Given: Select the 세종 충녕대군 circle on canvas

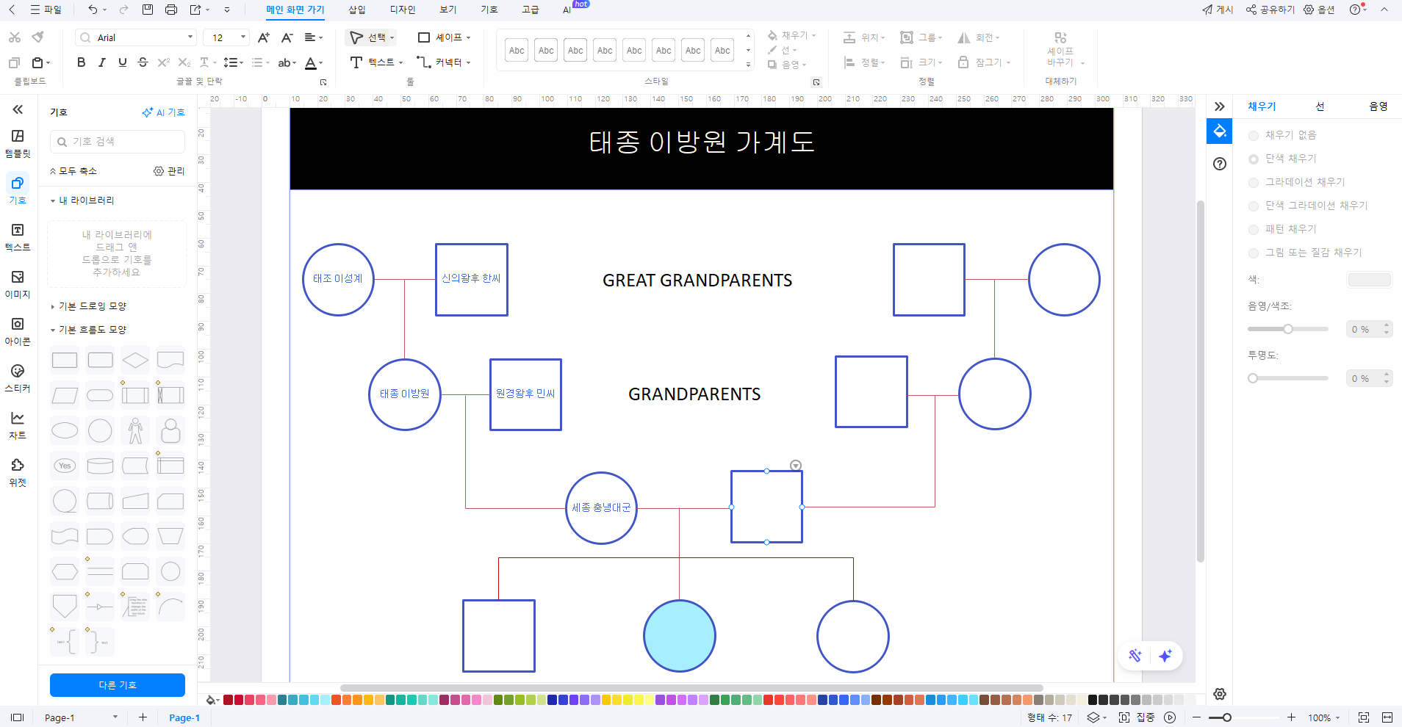Looking at the screenshot, I should [x=601, y=508].
